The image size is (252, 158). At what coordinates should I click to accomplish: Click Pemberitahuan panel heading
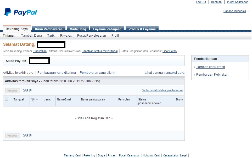tap(205, 59)
